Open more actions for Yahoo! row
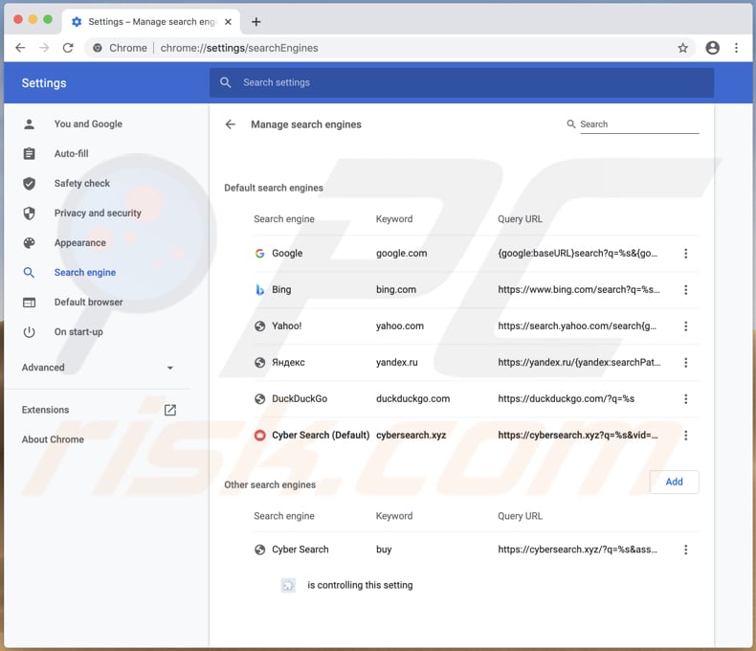 685,326
